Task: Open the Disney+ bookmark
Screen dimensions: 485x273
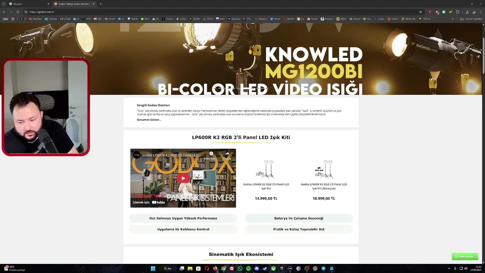Action: (x=261, y=19)
